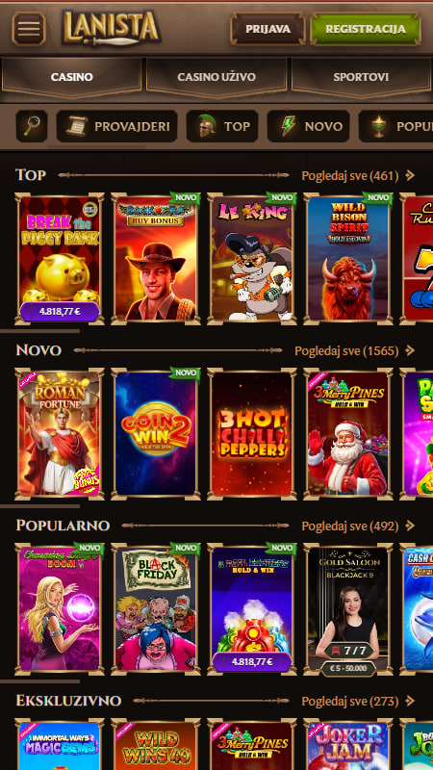Open Pogledaj sve (273) link in Ekskluzivno
Viewport: 433px width, 770px height.
coord(350,701)
